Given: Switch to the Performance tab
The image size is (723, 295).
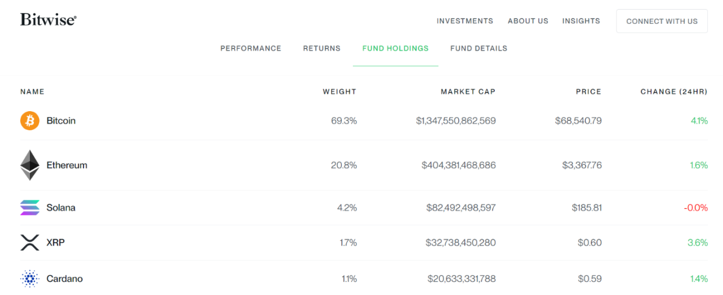Looking at the screenshot, I should tap(250, 49).
